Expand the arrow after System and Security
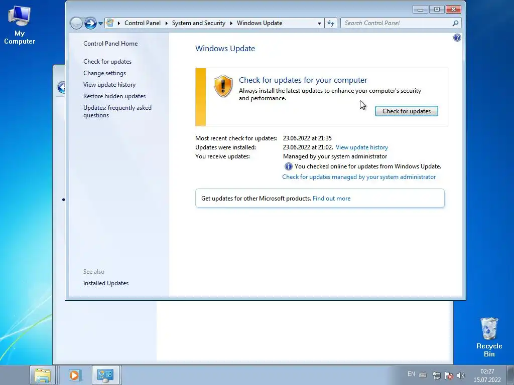 [231, 23]
